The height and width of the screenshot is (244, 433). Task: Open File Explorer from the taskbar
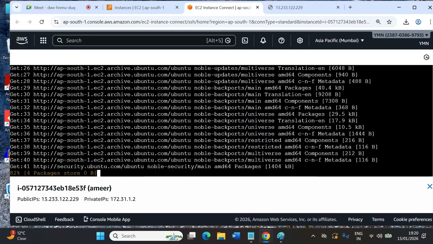pyautogui.click(x=221, y=236)
